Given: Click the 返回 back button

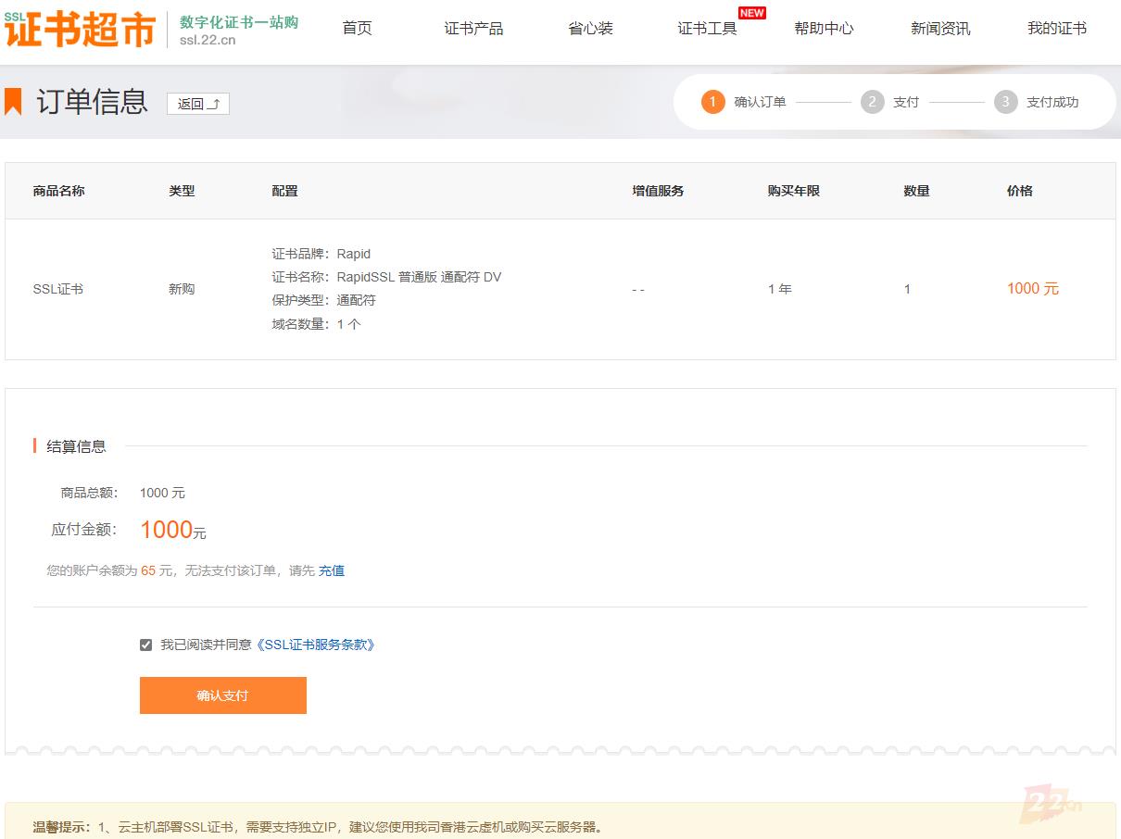Looking at the screenshot, I should coord(197,104).
